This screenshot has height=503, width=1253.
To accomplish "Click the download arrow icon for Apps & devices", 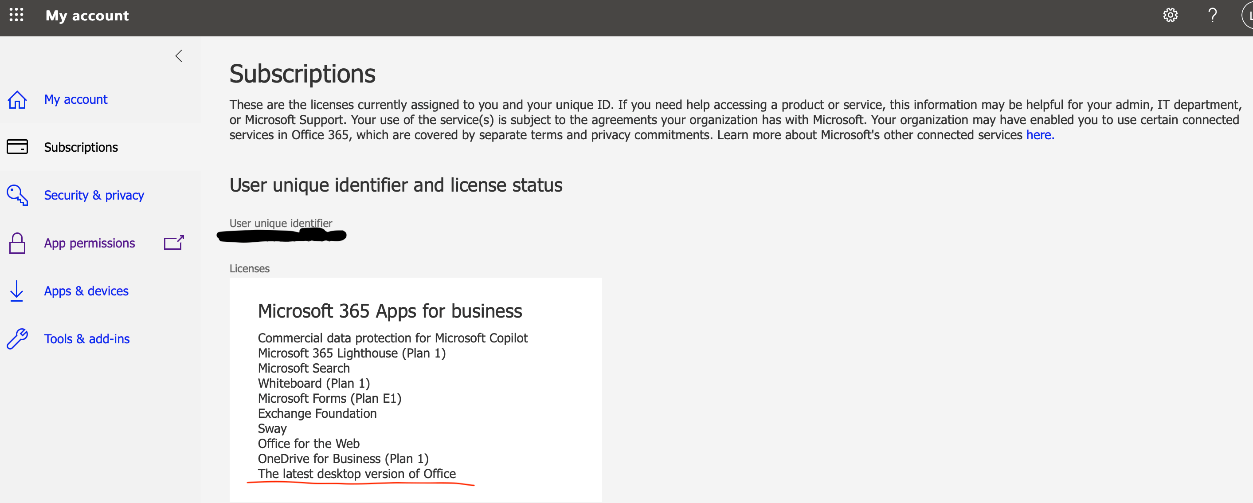I will [x=16, y=291].
